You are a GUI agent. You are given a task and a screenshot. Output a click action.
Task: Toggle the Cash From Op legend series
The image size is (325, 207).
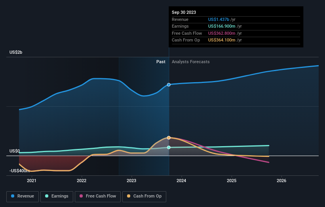tap(144, 196)
